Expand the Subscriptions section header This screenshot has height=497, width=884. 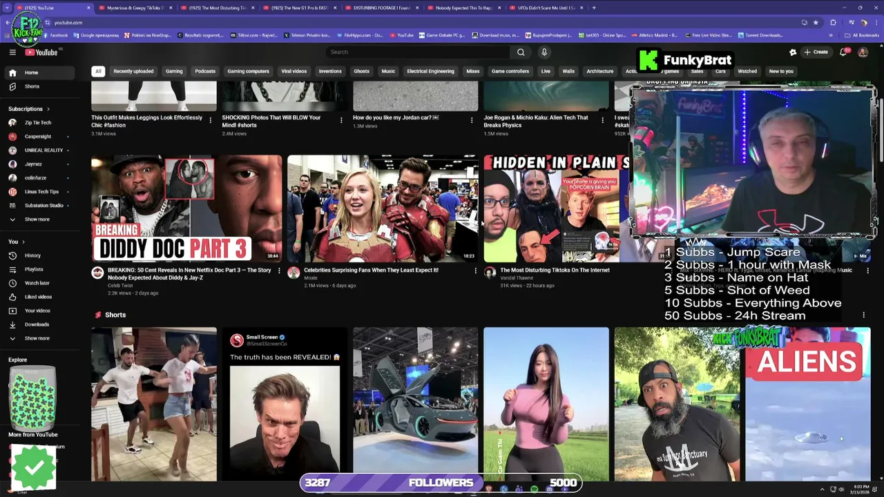pyautogui.click(x=28, y=109)
